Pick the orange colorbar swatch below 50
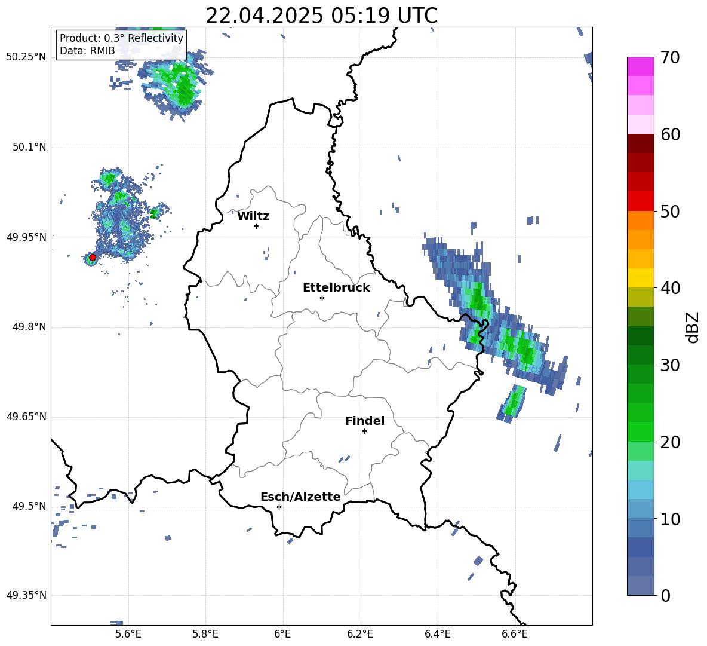Image resolution: width=707 pixels, height=646 pixels. pyautogui.click(x=640, y=220)
